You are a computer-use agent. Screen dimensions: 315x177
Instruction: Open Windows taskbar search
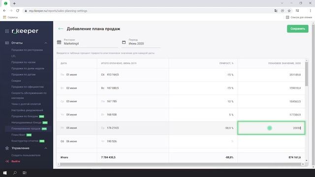(x=15, y=173)
